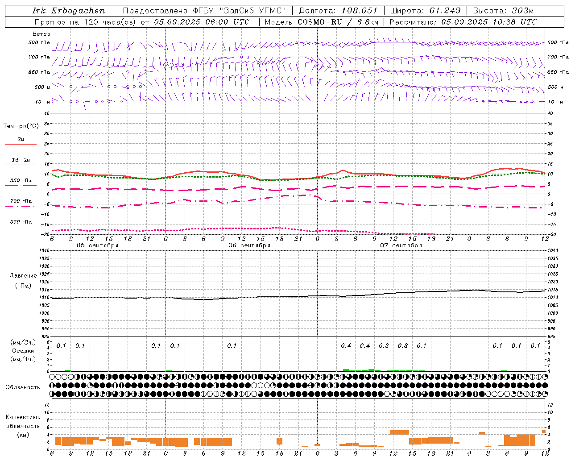Click the '05 сентября' date label

(97, 245)
